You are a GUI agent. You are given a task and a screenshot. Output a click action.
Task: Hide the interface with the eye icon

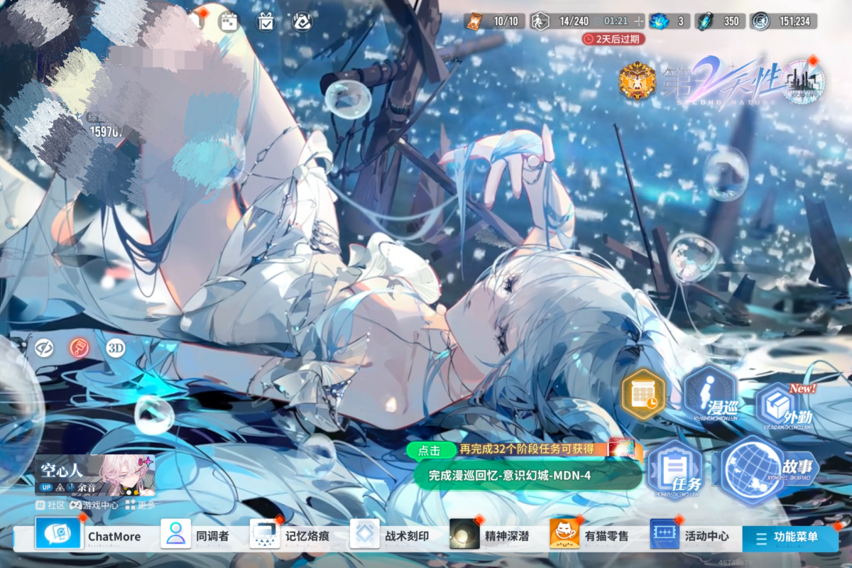45,347
